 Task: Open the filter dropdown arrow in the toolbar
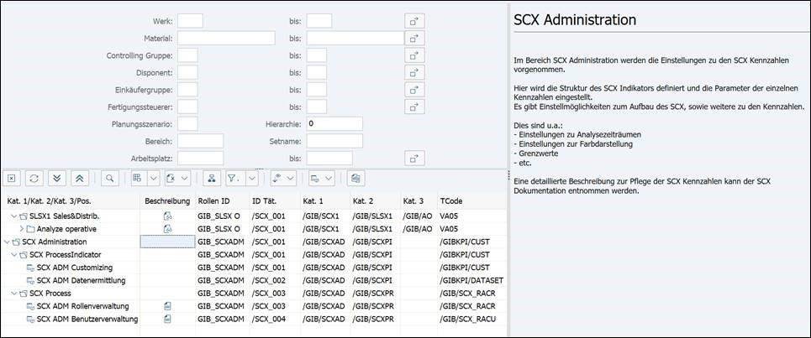pos(251,178)
